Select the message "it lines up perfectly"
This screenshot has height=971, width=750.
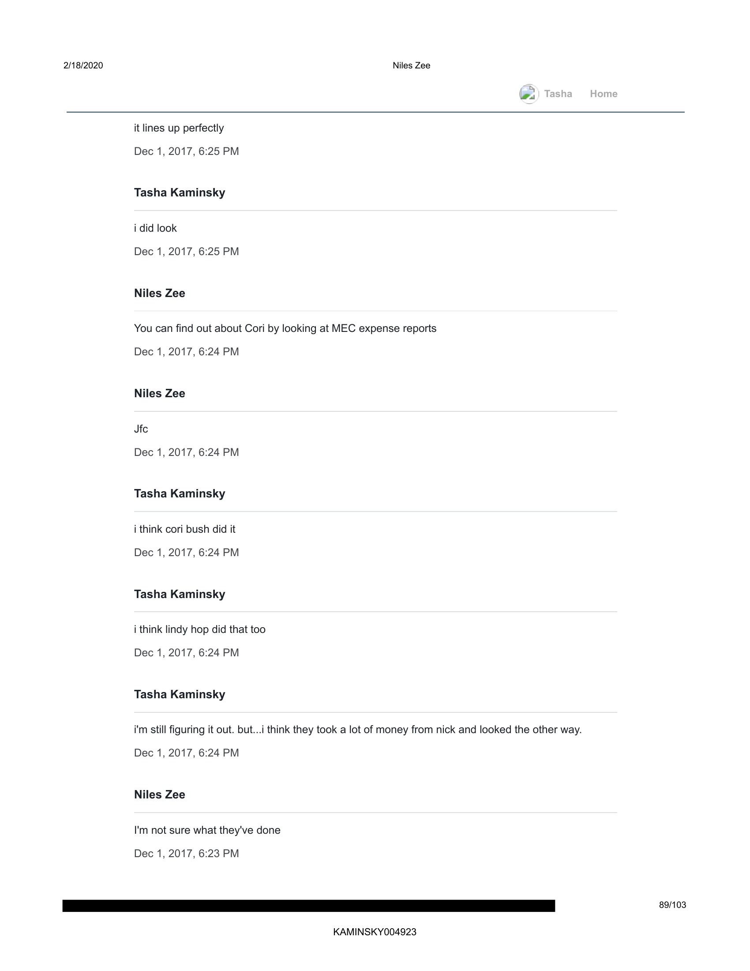(179, 128)
